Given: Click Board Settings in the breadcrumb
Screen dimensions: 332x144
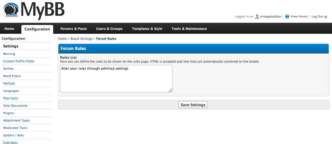Looking at the screenshot, I should point(81,39).
